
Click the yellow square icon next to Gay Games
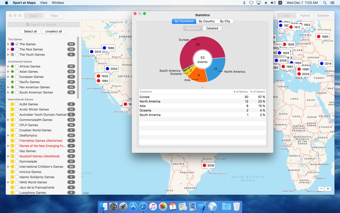[x=12, y=151]
